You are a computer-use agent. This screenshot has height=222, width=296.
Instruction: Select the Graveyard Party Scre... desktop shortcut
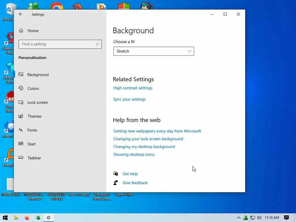click(x=101, y=196)
